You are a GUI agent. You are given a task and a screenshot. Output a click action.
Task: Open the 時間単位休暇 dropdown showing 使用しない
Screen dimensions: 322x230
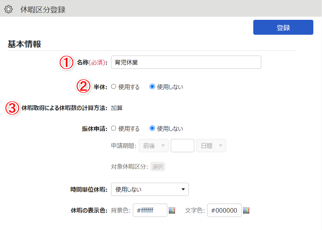(x=150, y=189)
